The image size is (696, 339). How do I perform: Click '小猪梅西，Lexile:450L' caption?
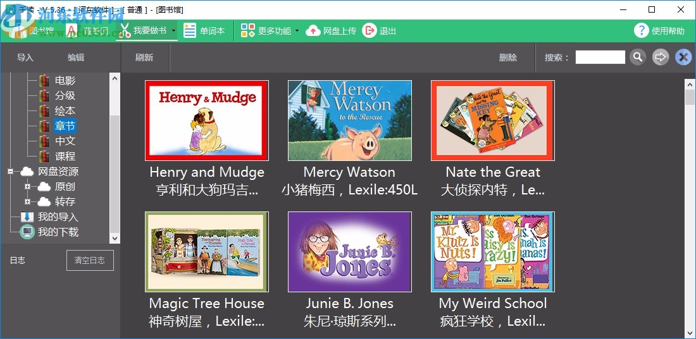pos(350,190)
